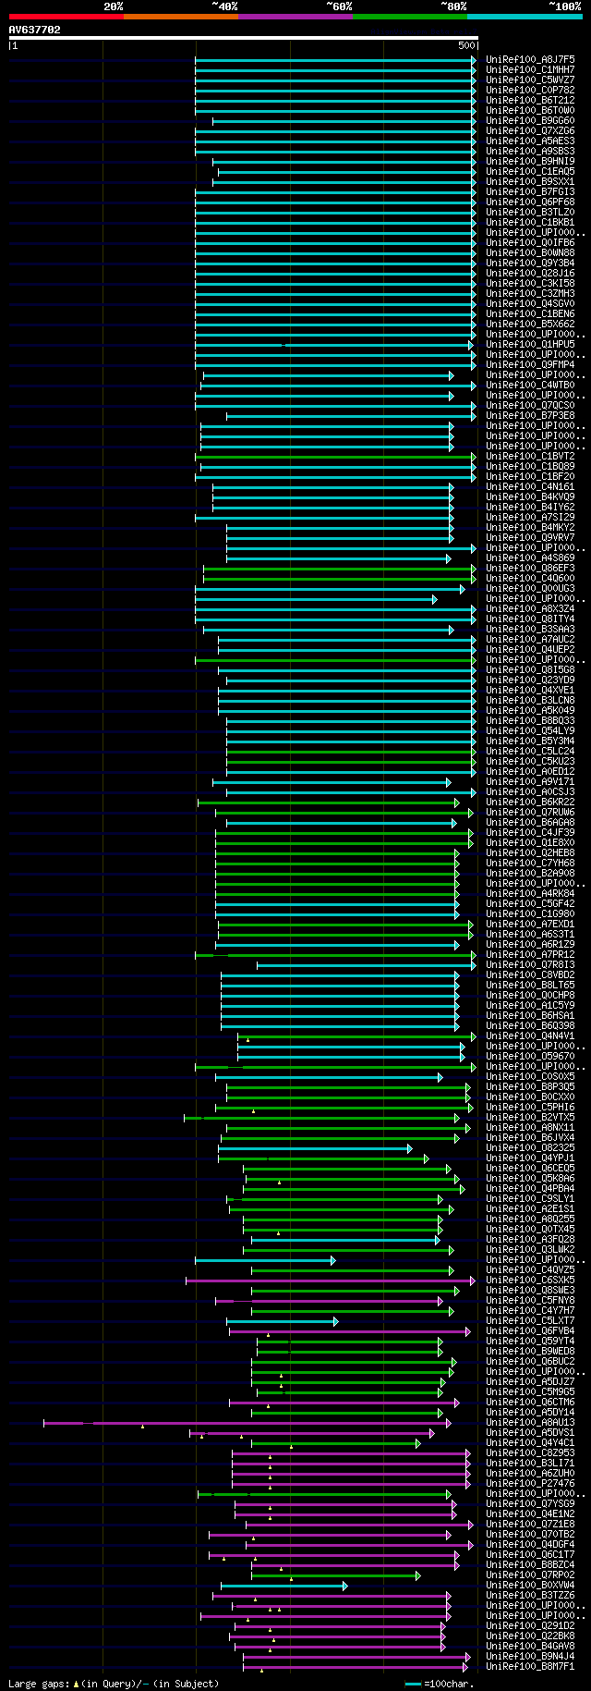
Task: Select the UniRef100_Q0CHP8 label
Action: click(x=530, y=995)
